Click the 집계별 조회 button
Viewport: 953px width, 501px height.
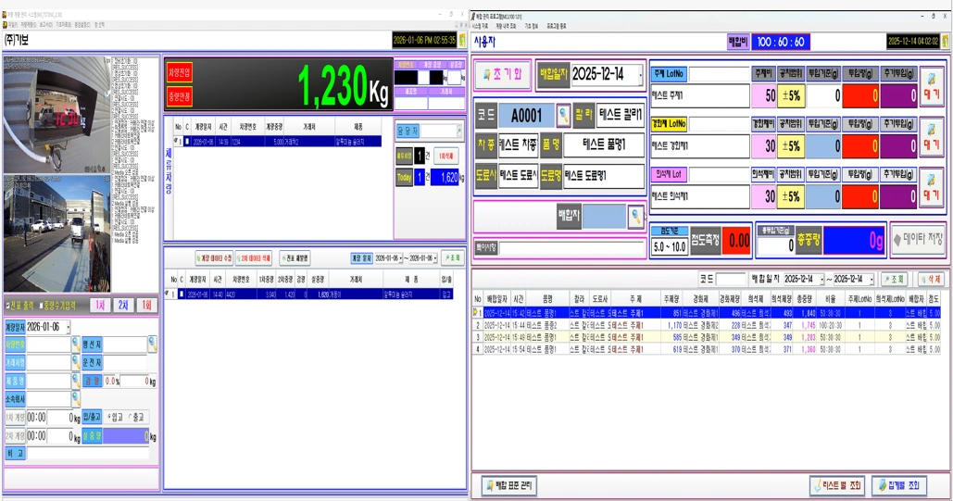point(899,485)
